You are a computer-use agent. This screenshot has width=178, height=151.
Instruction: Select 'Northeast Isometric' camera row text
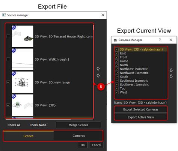tap(134, 69)
